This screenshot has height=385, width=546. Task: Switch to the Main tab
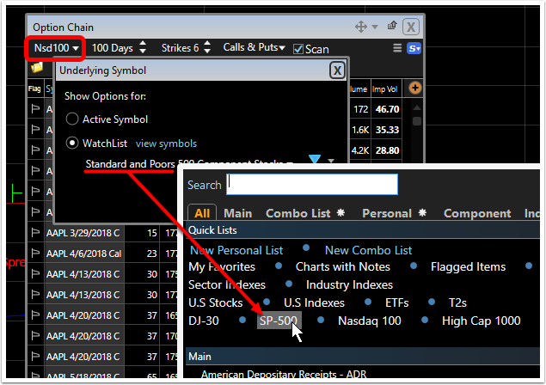click(x=238, y=213)
